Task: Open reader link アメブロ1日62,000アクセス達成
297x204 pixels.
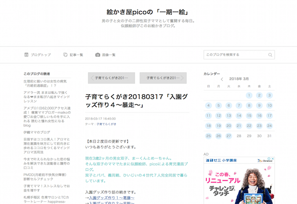Action: [x=47, y=117]
